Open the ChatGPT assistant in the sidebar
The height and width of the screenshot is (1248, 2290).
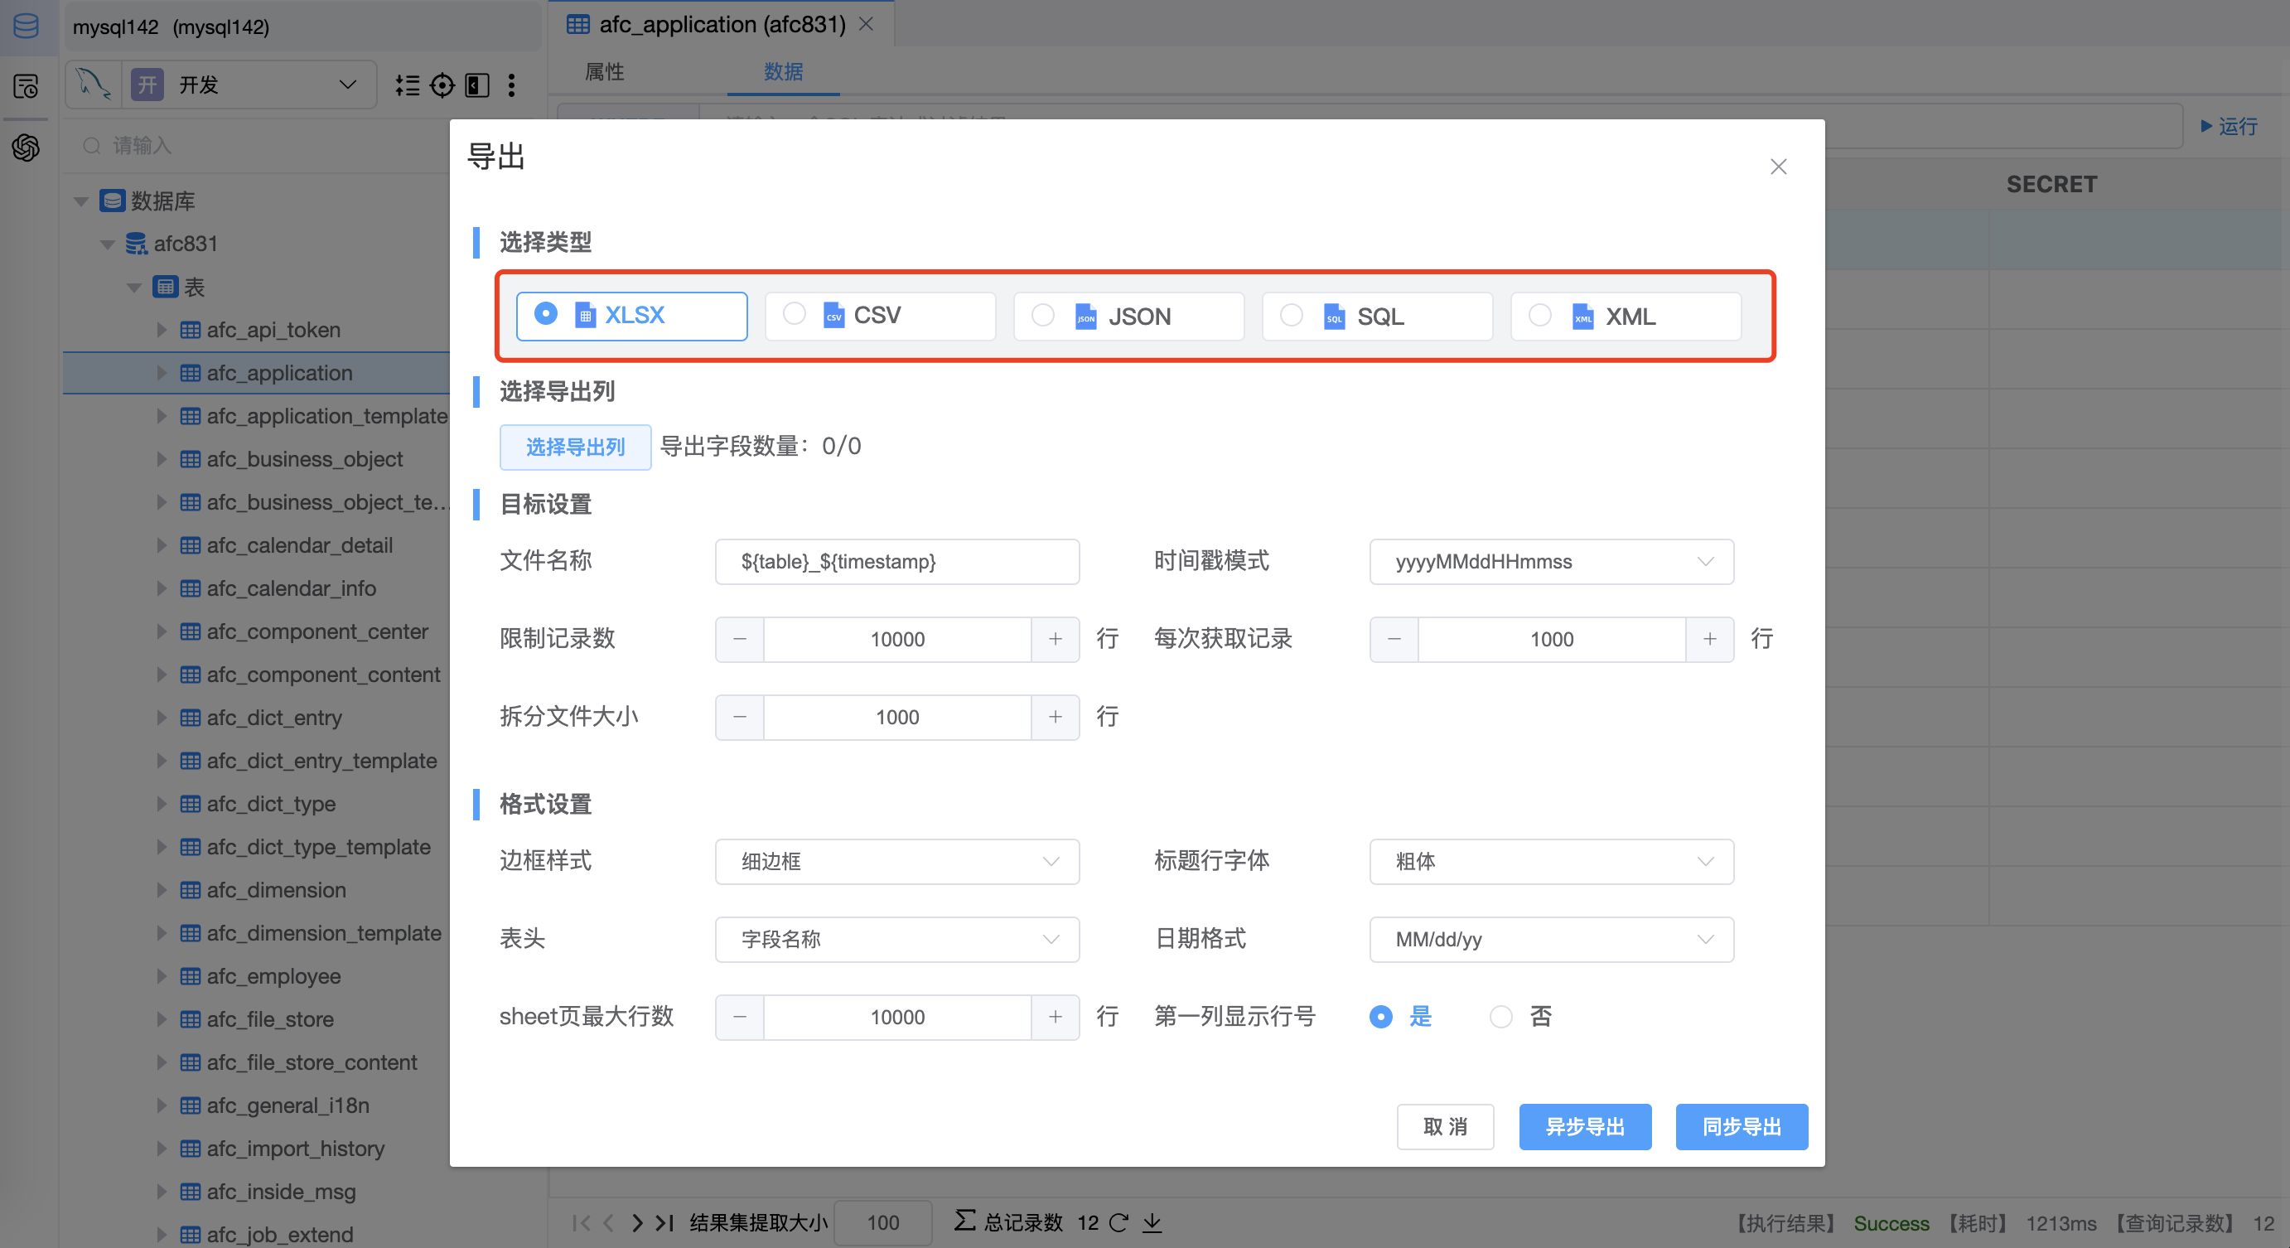coord(26,148)
